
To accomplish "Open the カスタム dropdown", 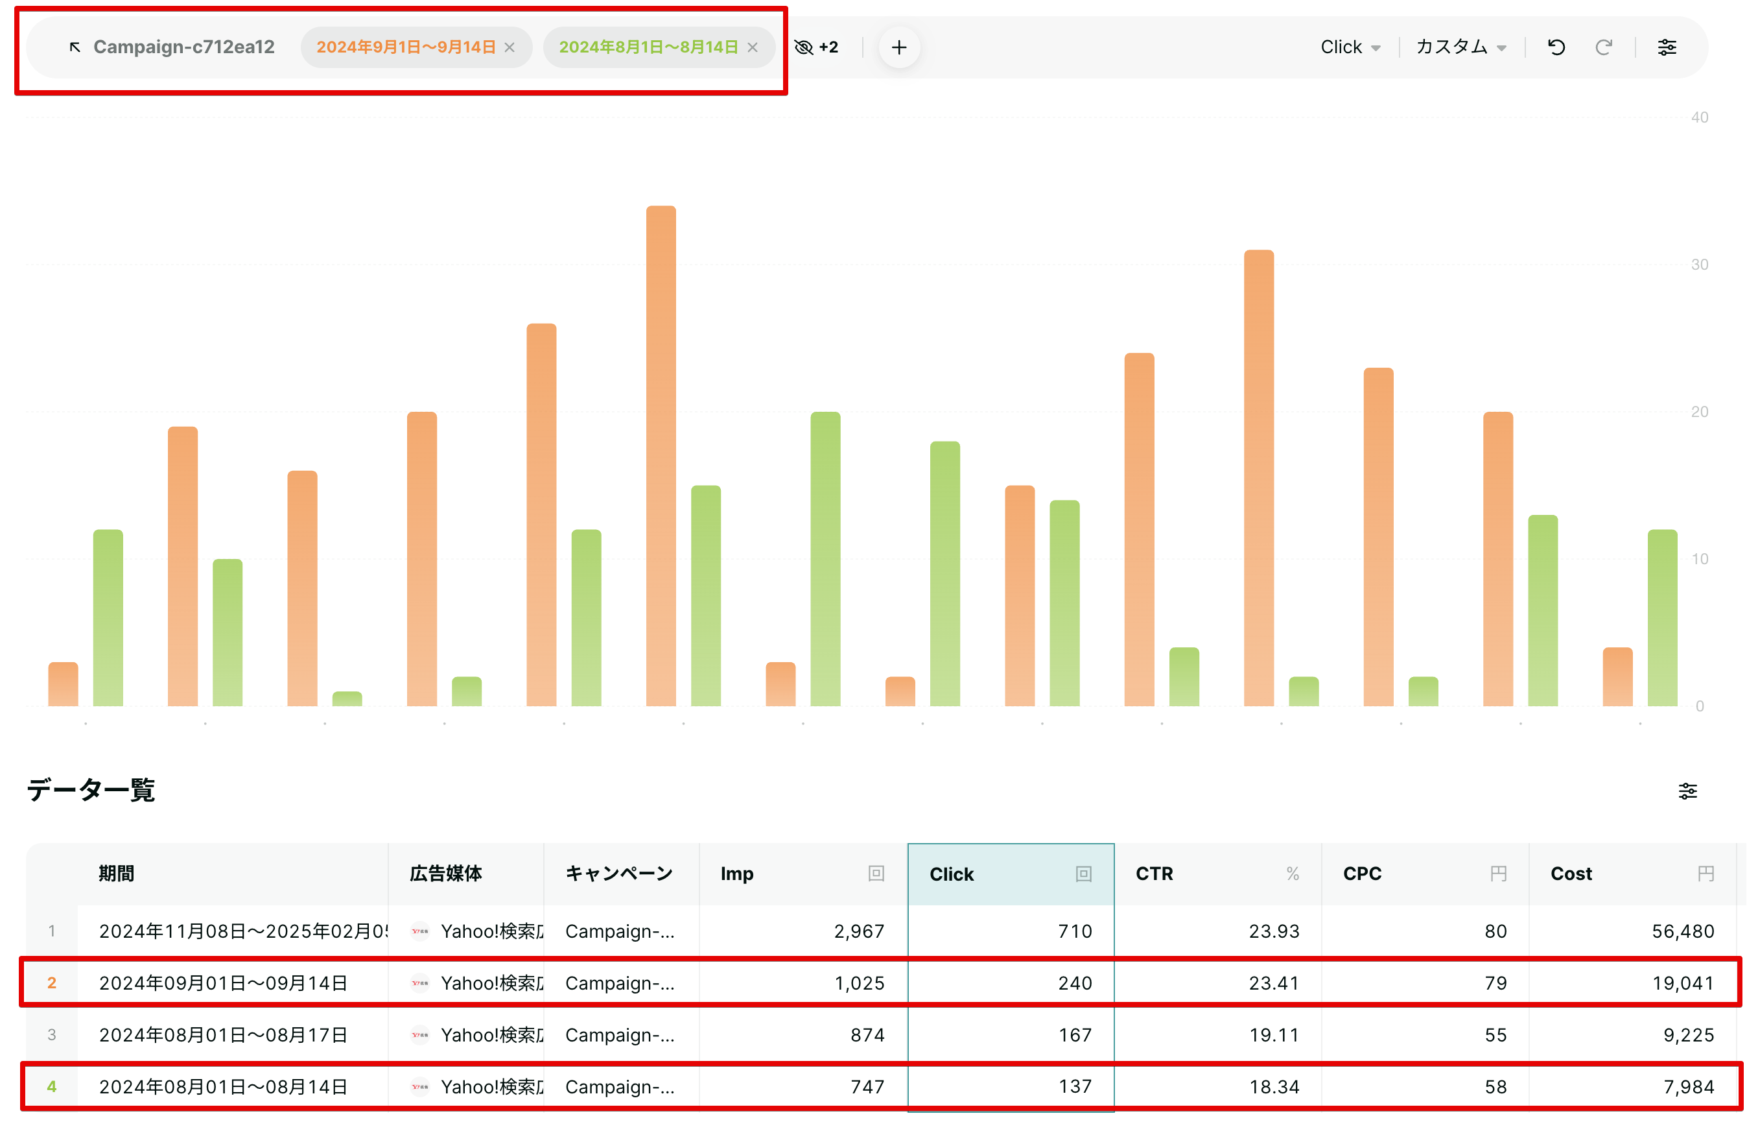I will (x=1462, y=47).
